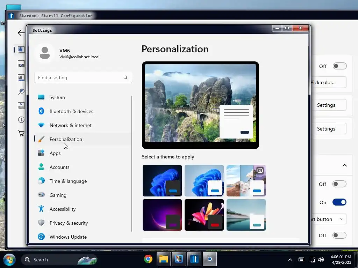Apply the Windows light bloom theme
The height and width of the screenshot is (268, 358).
tap(204, 181)
